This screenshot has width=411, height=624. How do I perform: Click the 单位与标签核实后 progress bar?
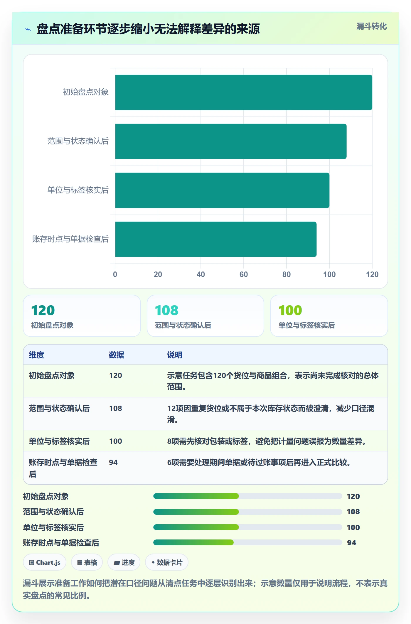pos(247,527)
